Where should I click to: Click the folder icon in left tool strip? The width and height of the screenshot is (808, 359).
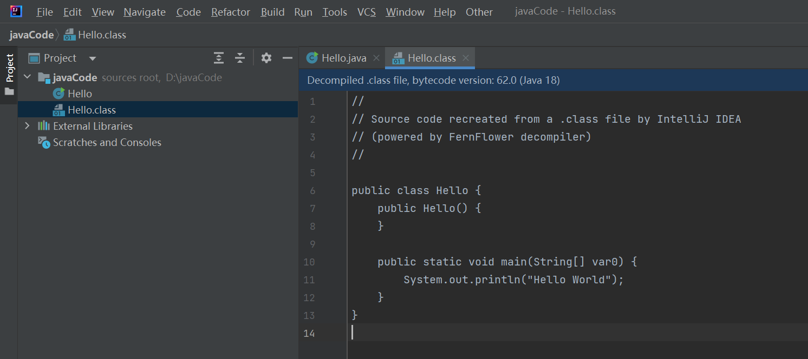click(9, 91)
